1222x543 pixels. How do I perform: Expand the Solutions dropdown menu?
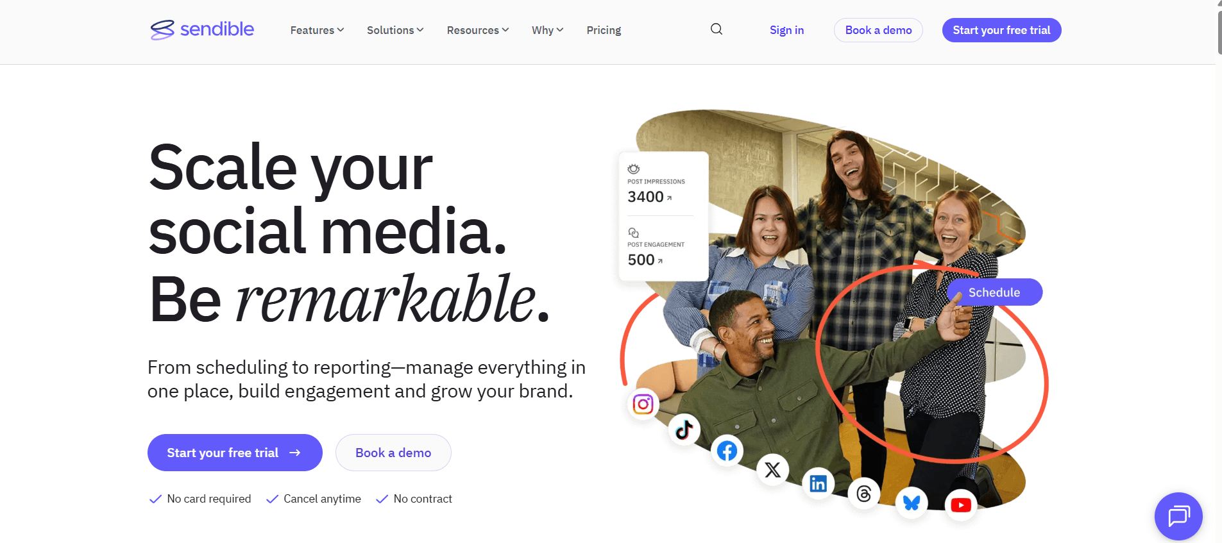(395, 30)
